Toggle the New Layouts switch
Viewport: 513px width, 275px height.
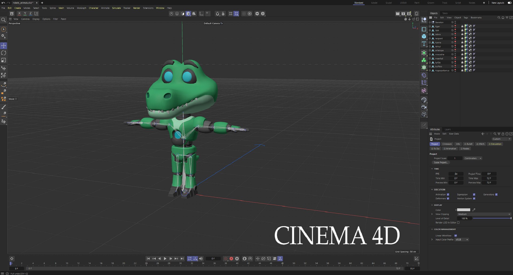pos(509,3)
